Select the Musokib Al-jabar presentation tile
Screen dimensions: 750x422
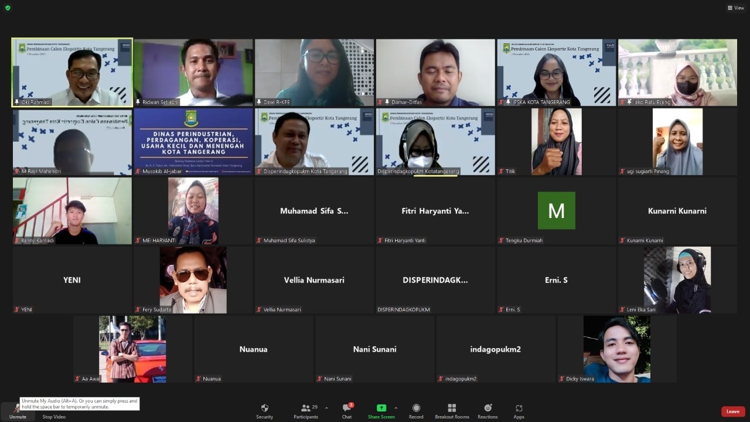193,141
